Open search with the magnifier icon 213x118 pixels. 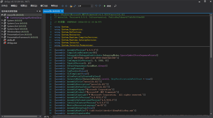(115, 6)
